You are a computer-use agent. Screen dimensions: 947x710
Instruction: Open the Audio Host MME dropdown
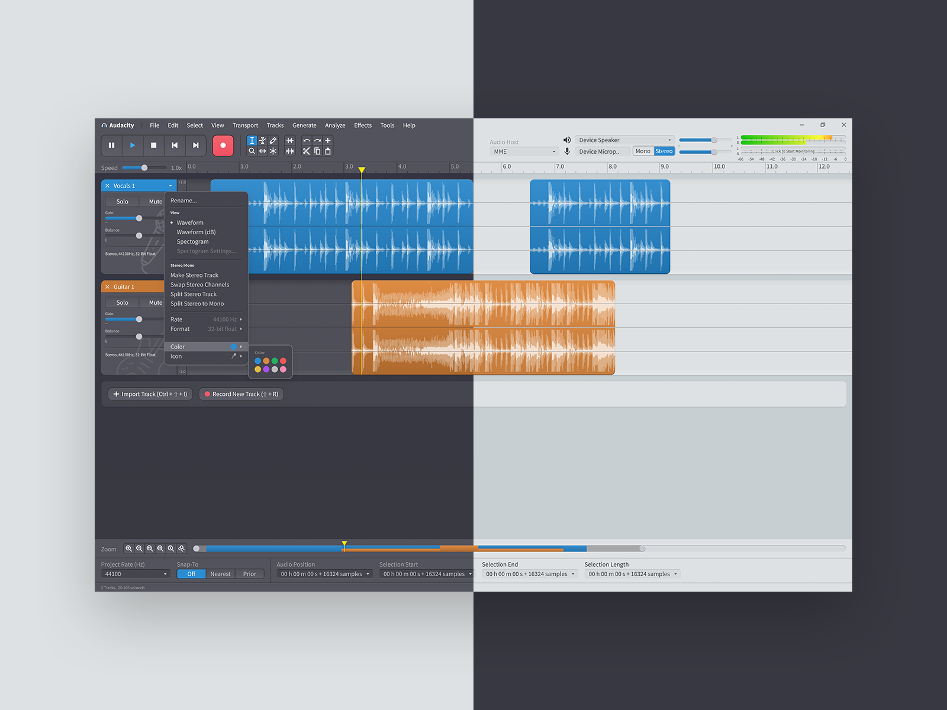pos(524,151)
